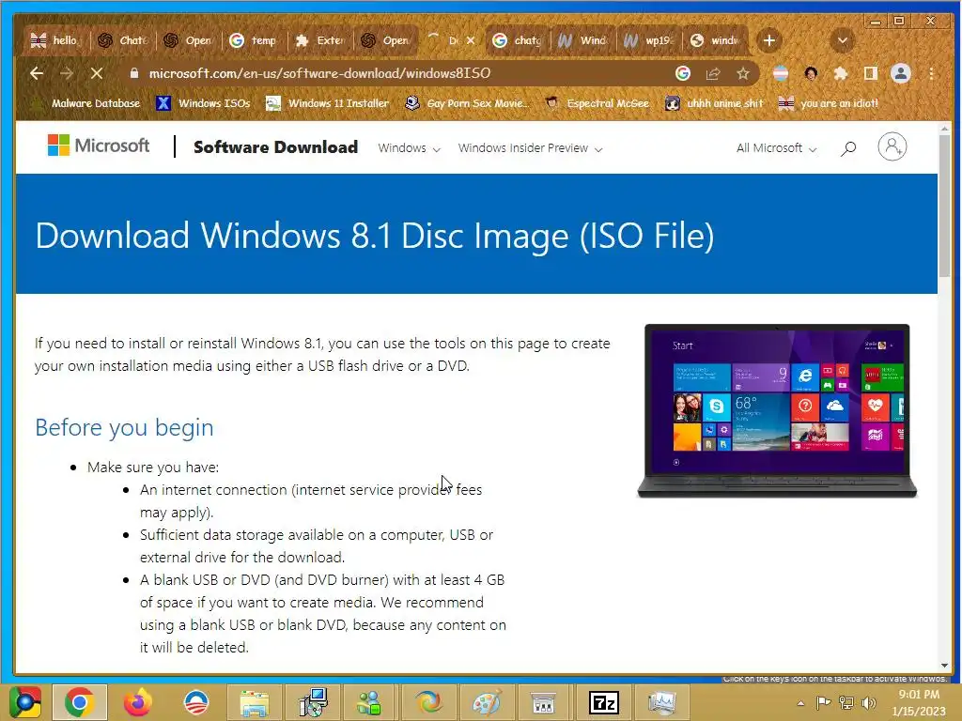962x721 pixels.
Task: Open the Google icon in address bar
Action: pyautogui.click(x=683, y=73)
